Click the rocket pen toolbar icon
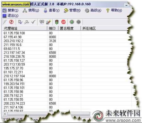The width and height of the screenshot is (142, 123). pos(49,22)
